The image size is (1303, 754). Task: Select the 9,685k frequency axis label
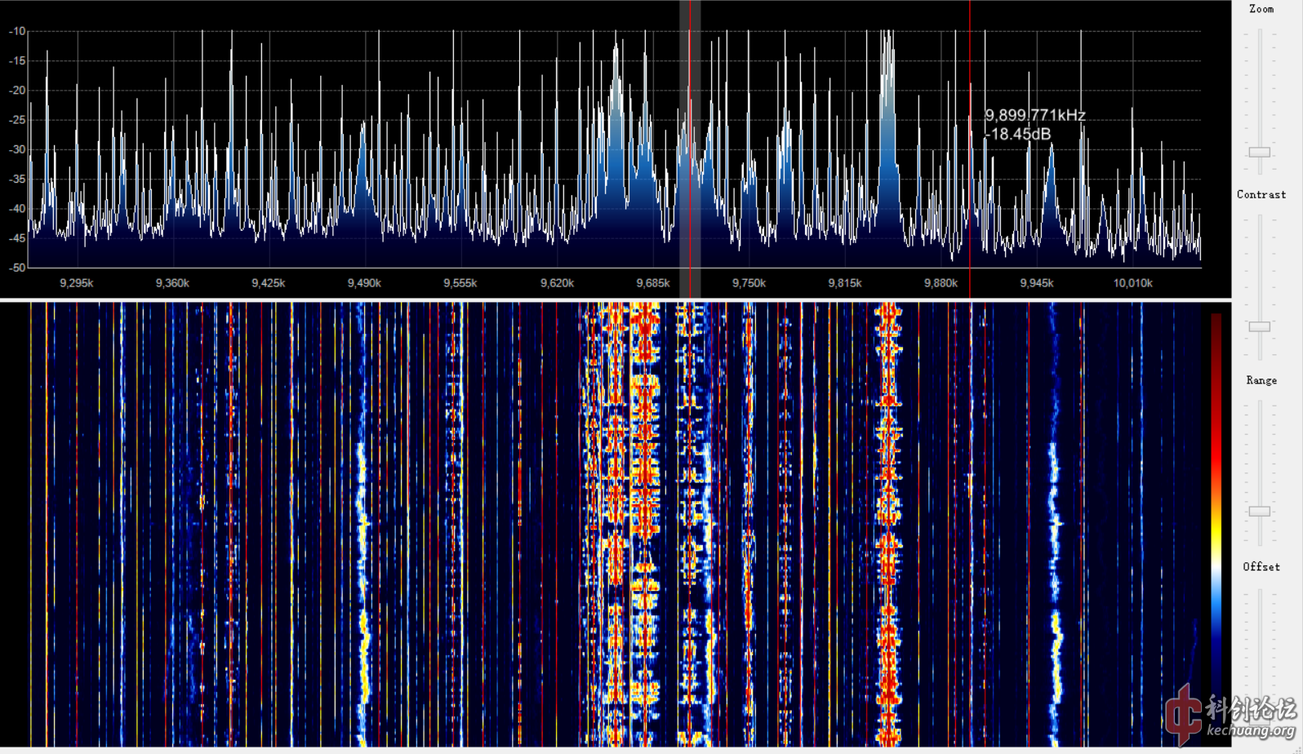pyautogui.click(x=652, y=283)
